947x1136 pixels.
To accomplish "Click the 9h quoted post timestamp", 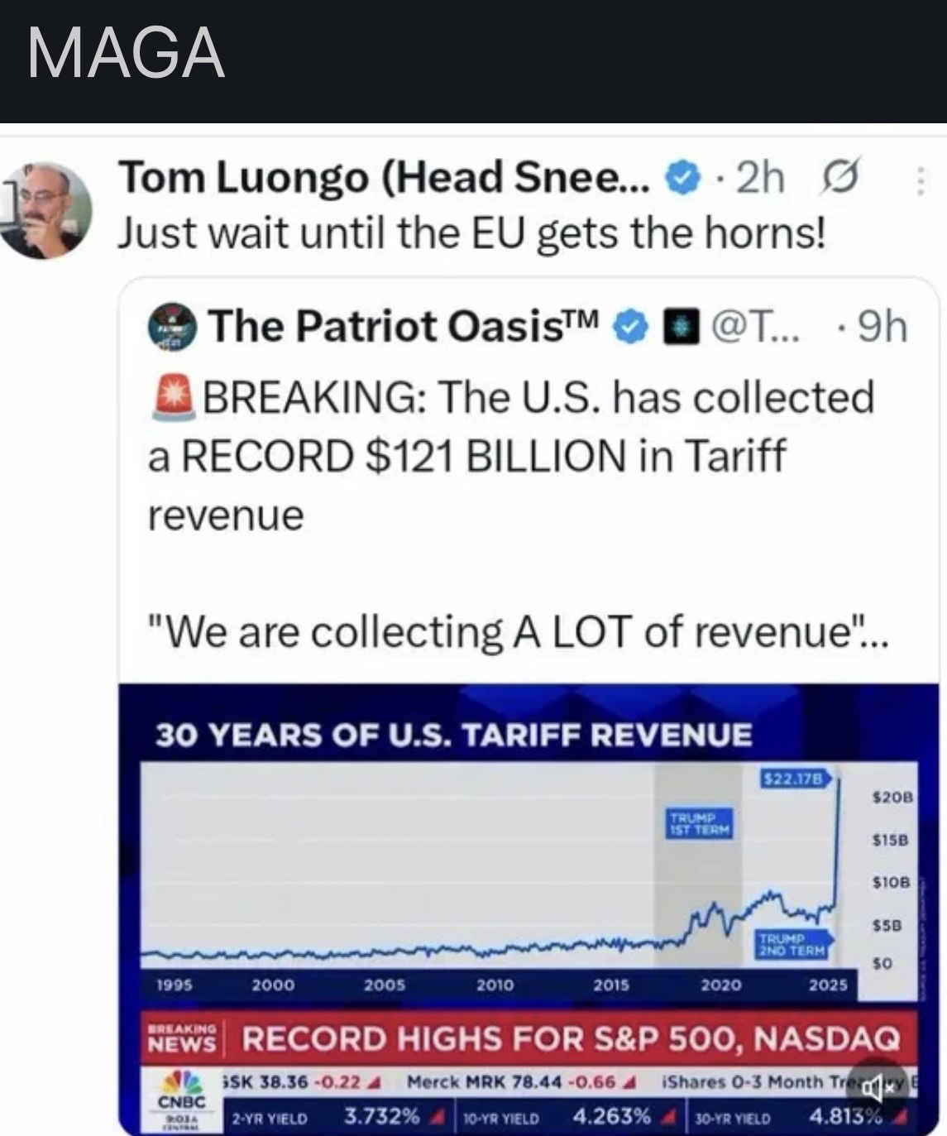I will click(x=882, y=328).
